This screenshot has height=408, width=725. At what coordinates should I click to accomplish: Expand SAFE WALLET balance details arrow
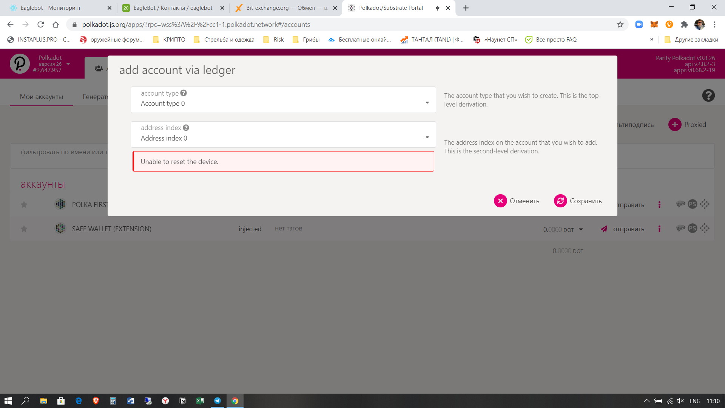[x=581, y=230]
